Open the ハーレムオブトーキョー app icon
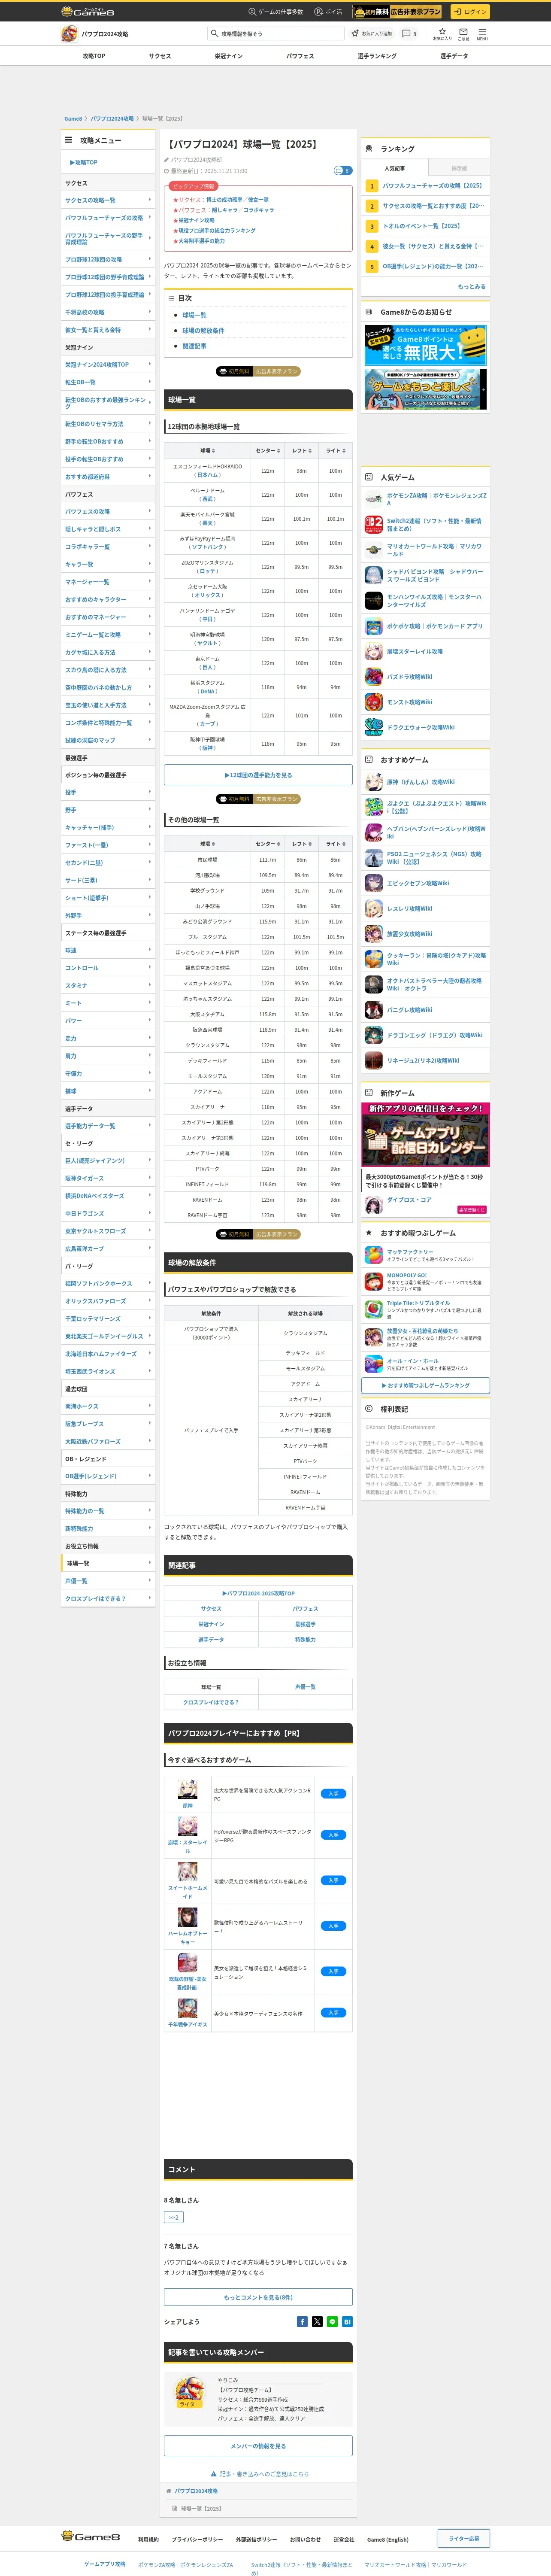This screenshot has height=2576, width=551. [187, 1917]
